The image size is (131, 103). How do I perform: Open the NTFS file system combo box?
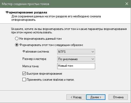pos(76,52)
